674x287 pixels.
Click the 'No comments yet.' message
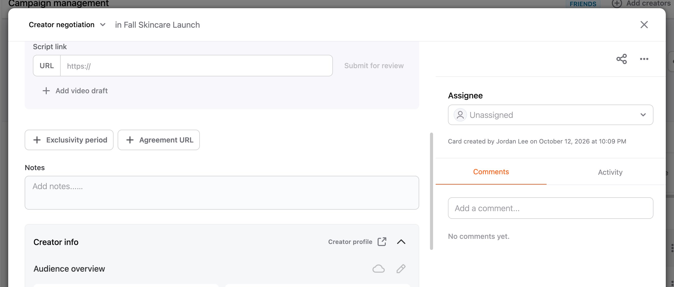[479, 236]
